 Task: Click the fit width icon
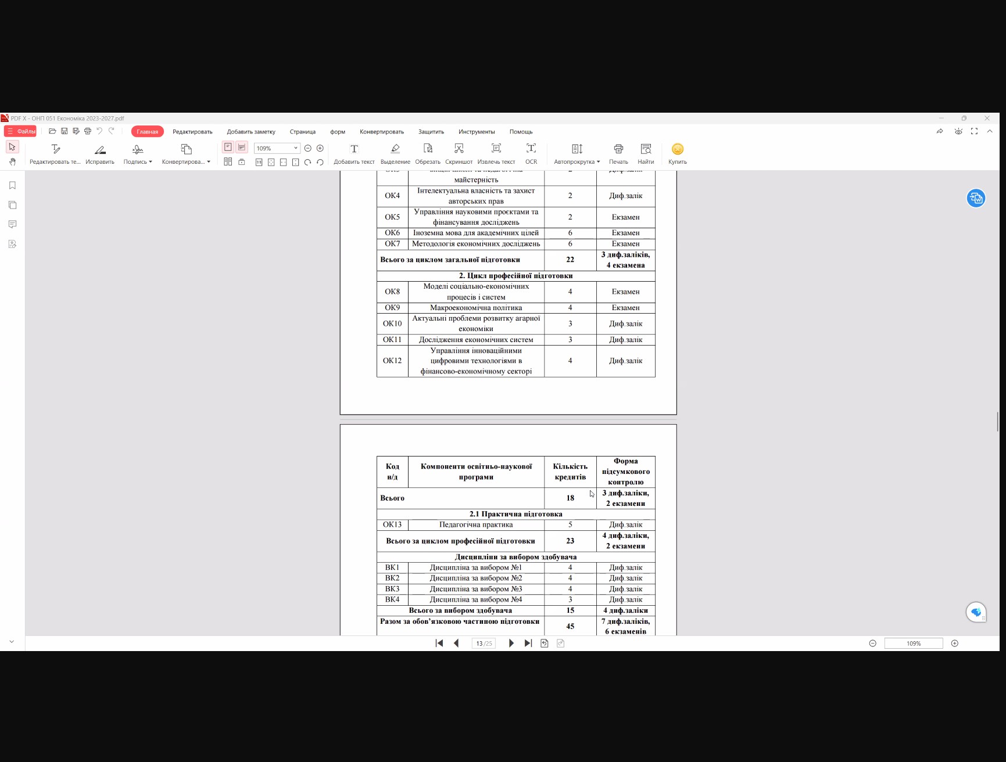coord(284,162)
